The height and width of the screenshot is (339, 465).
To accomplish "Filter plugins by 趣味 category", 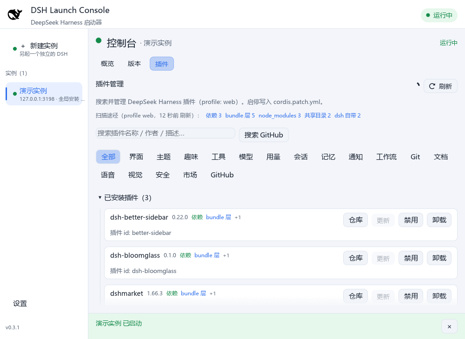I will (x=191, y=156).
